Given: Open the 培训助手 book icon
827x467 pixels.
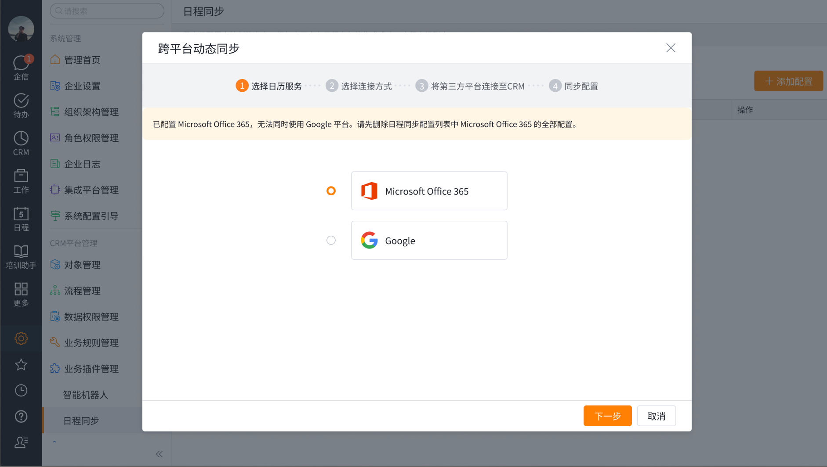Looking at the screenshot, I should pyautogui.click(x=21, y=257).
